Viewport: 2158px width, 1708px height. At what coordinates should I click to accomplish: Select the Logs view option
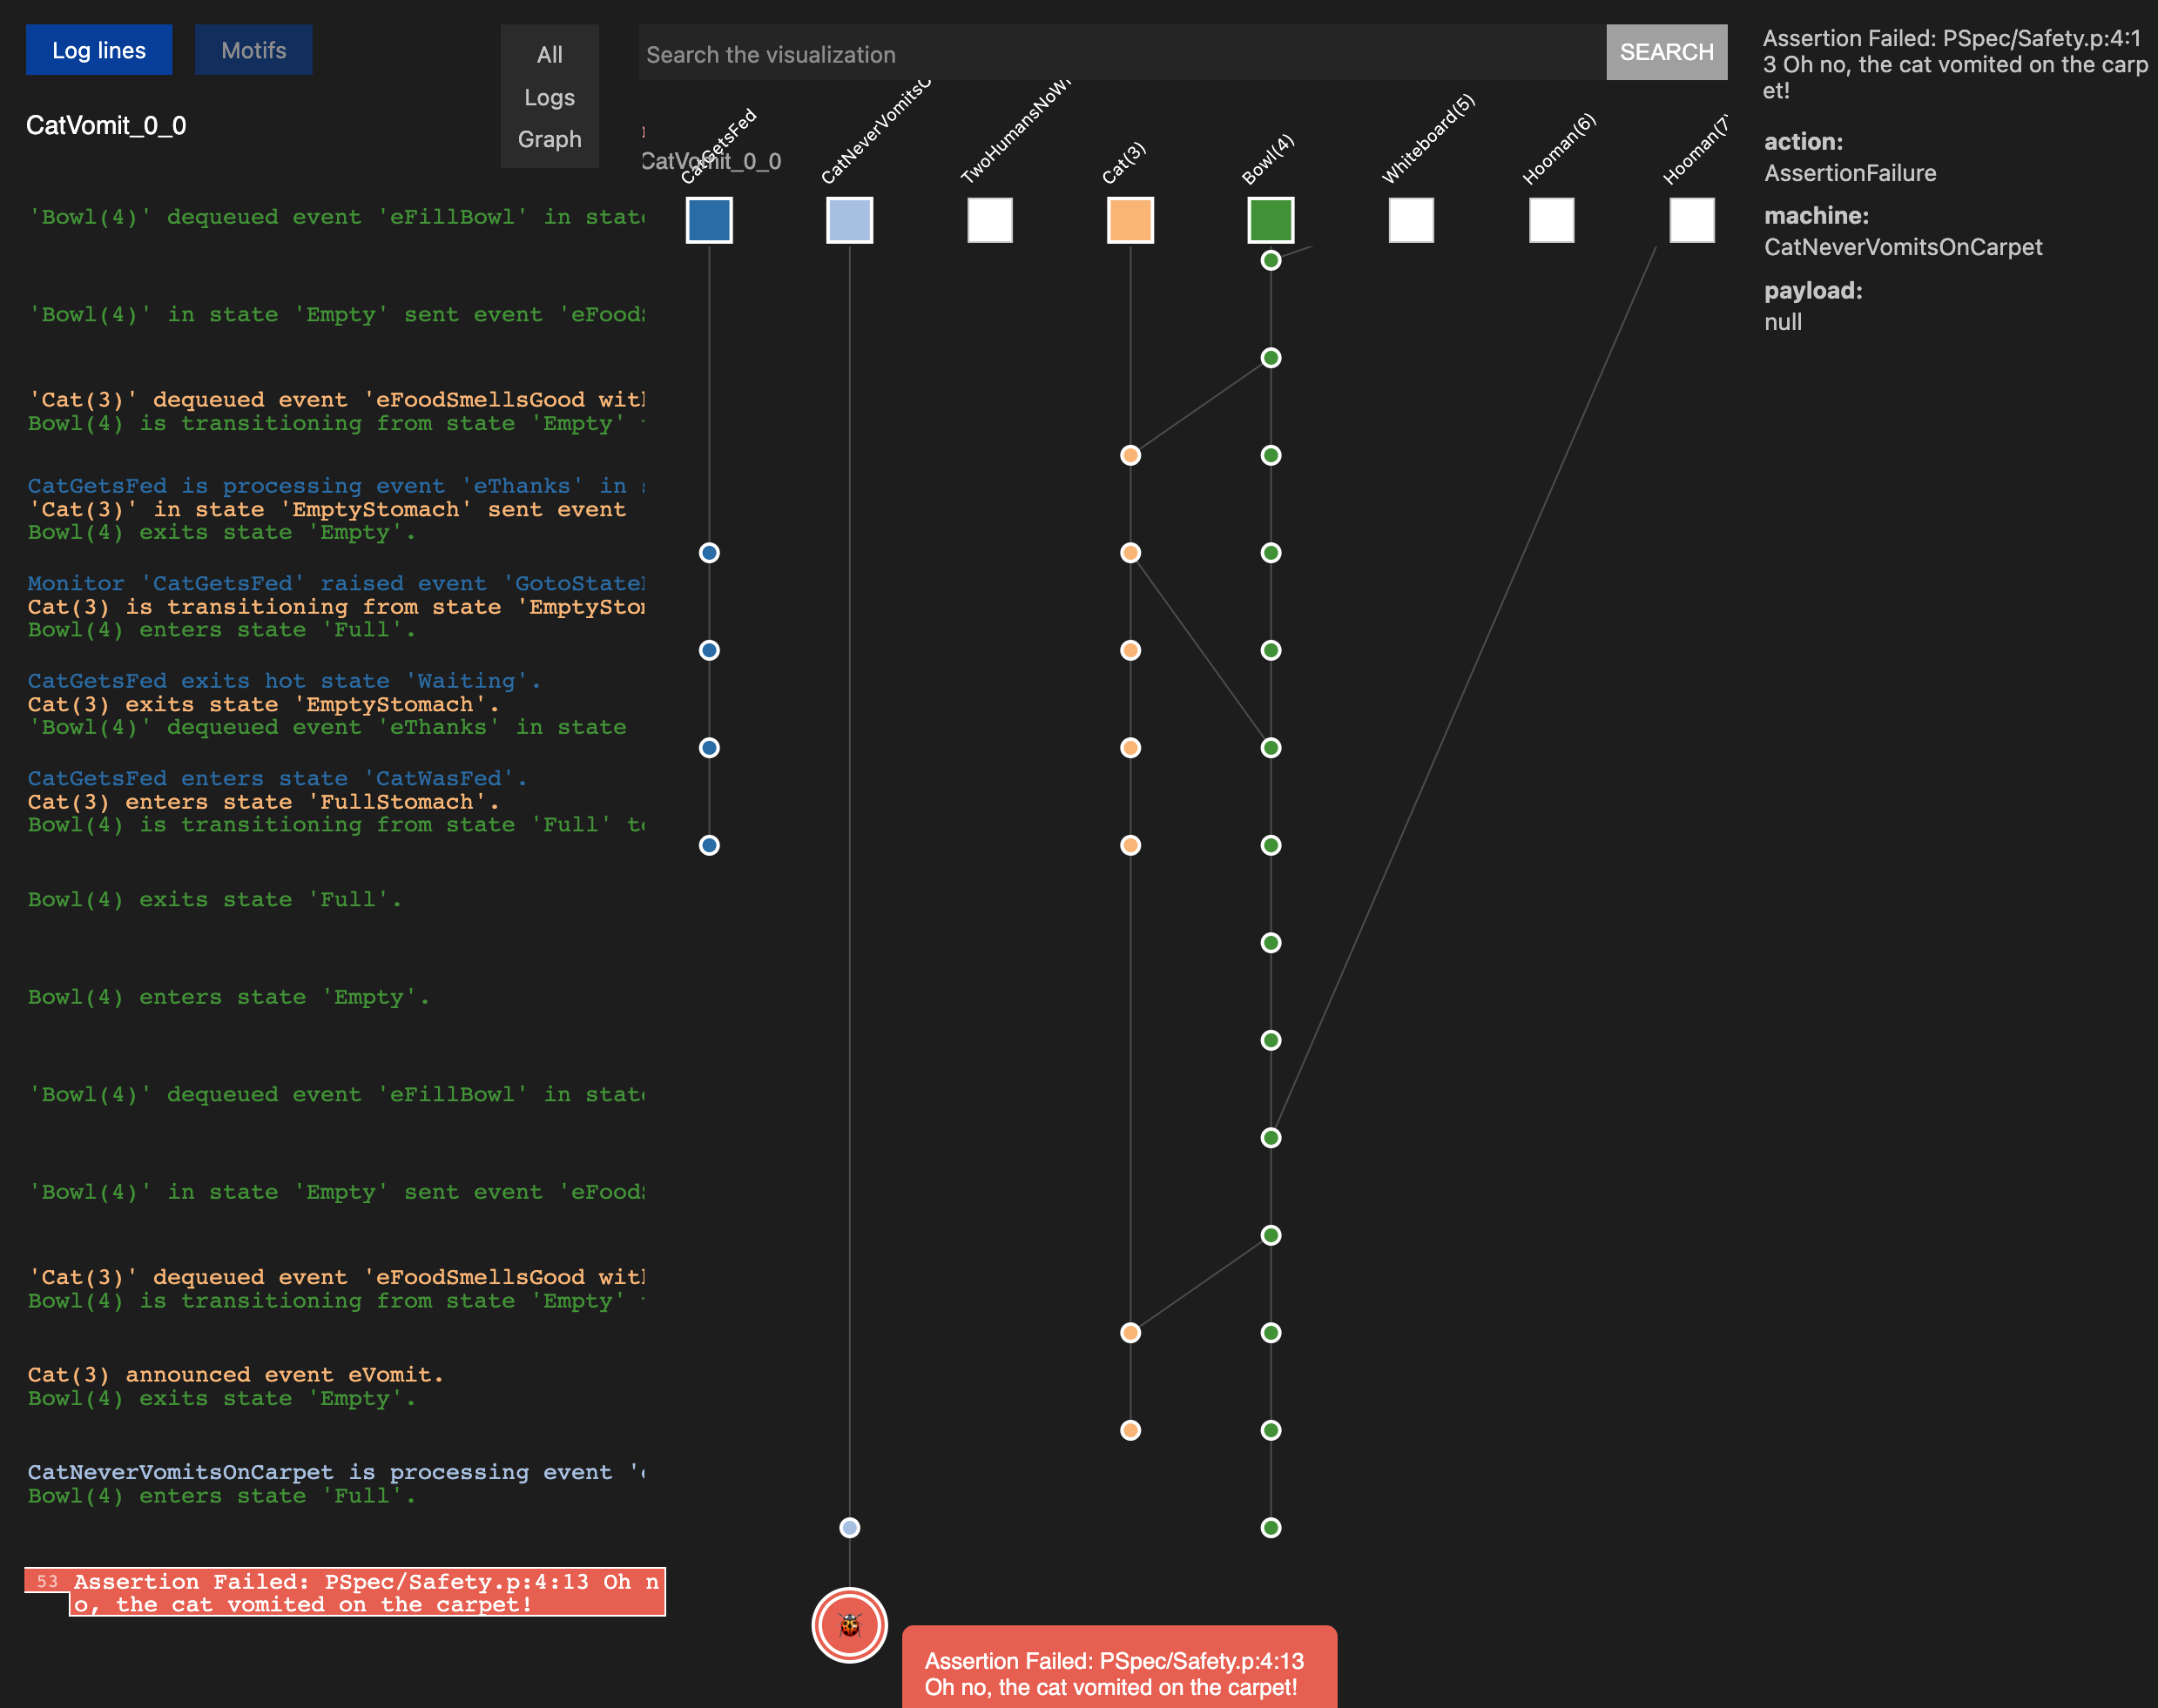pyautogui.click(x=550, y=97)
